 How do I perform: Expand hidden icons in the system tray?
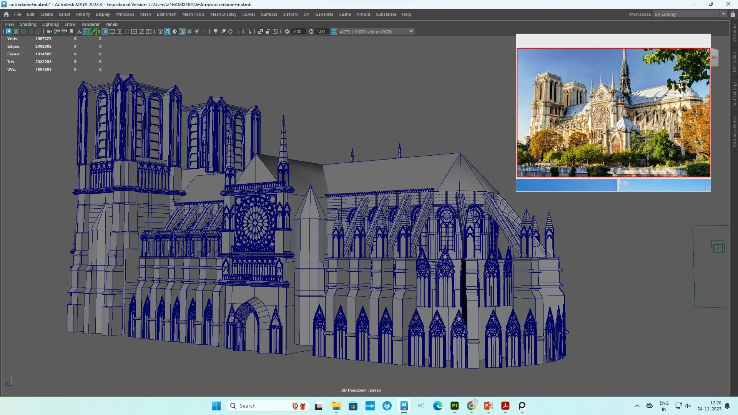637,406
